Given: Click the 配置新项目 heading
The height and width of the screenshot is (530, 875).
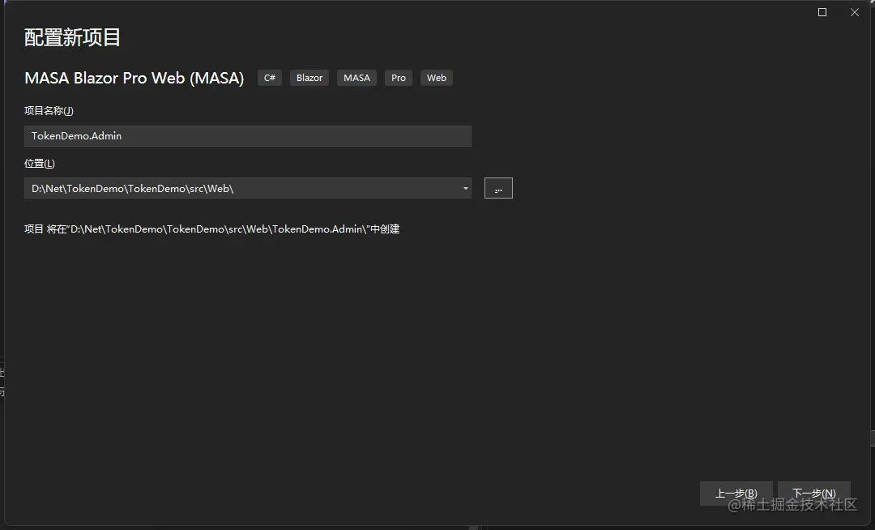Looking at the screenshot, I should [x=73, y=37].
